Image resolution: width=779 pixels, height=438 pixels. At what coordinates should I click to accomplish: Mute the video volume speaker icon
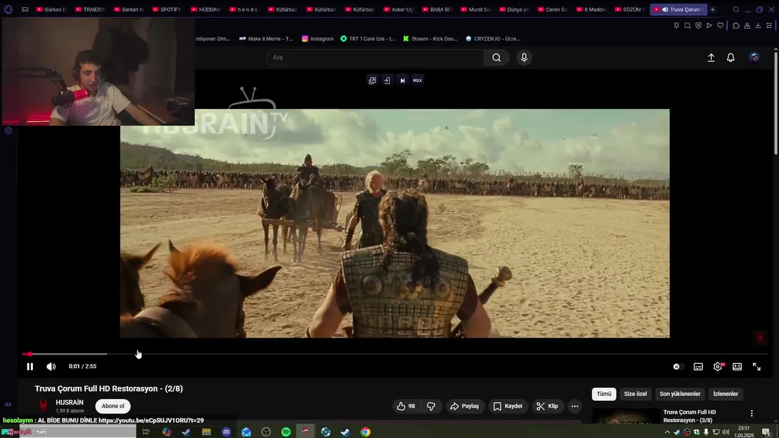click(51, 366)
